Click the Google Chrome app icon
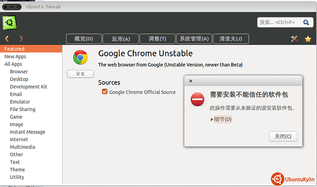 [80, 57]
